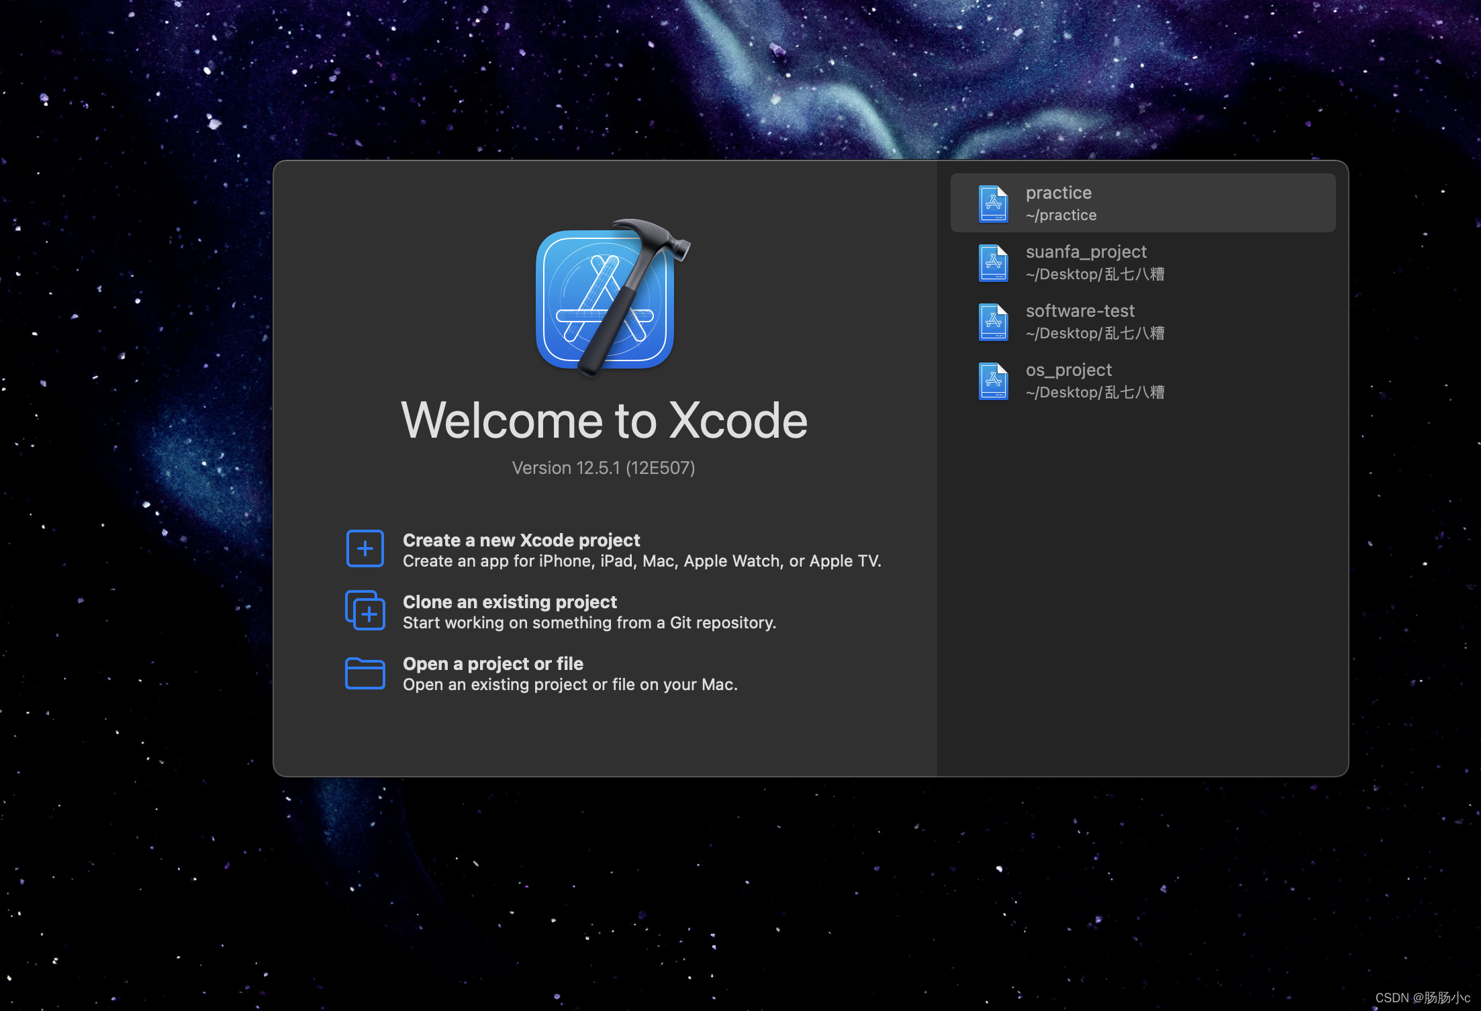The height and width of the screenshot is (1011, 1481).
Task: Click the folder icon for opening a project
Action: 365,673
